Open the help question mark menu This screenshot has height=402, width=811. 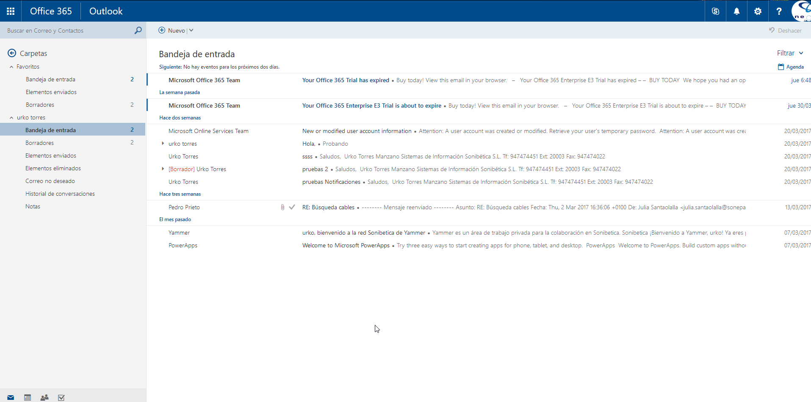pos(779,11)
